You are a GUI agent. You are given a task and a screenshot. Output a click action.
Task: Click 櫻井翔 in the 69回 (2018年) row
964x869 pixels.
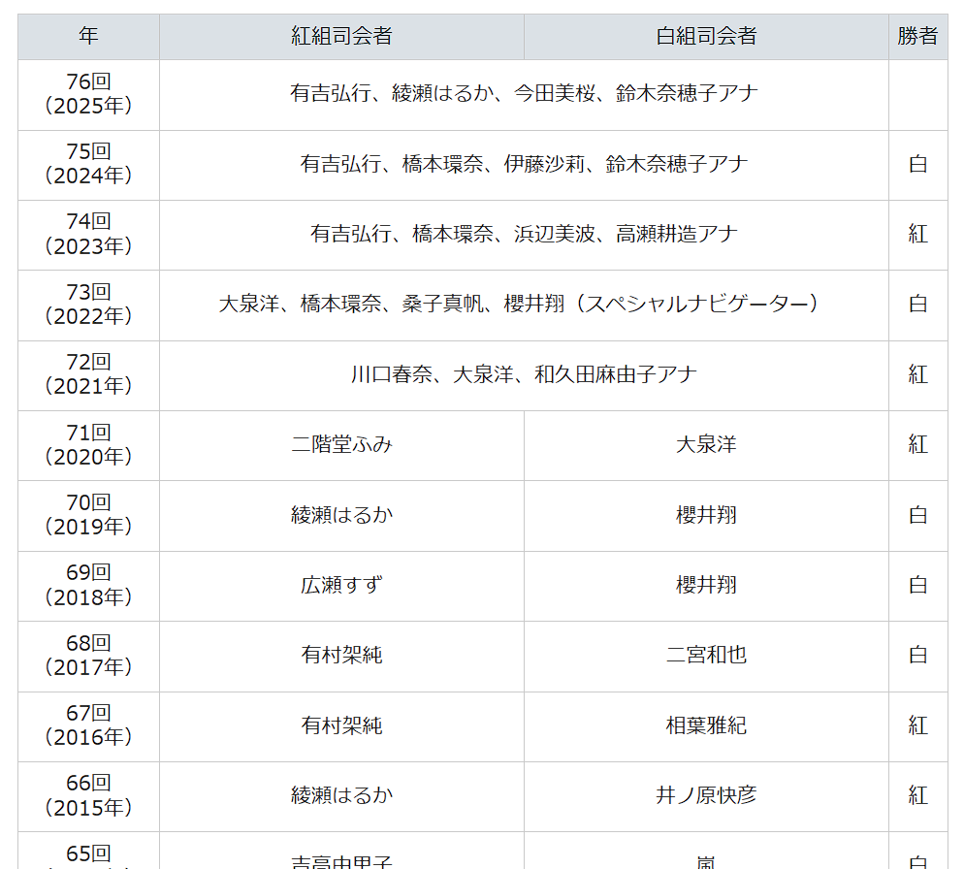point(706,585)
